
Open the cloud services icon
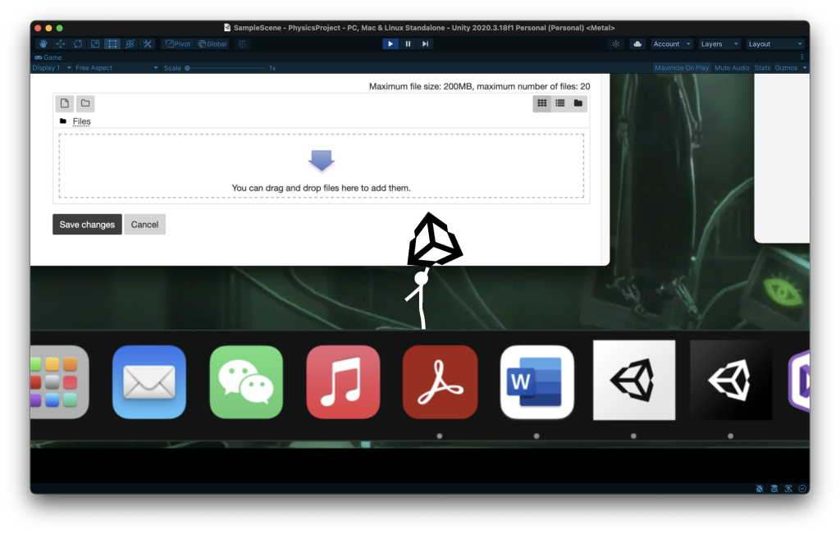click(637, 44)
